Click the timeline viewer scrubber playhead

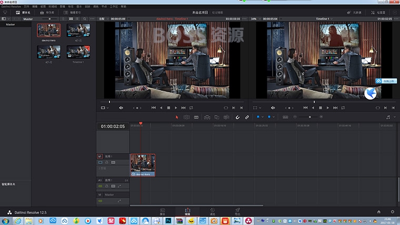pyautogui.click(x=314, y=102)
